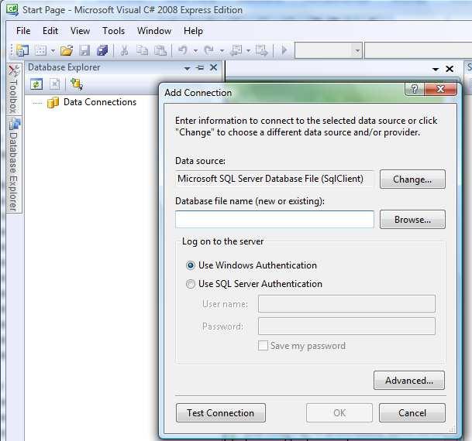Click the User name input field
The width and height of the screenshot is (472, 441).
click(x=346, y=304)
